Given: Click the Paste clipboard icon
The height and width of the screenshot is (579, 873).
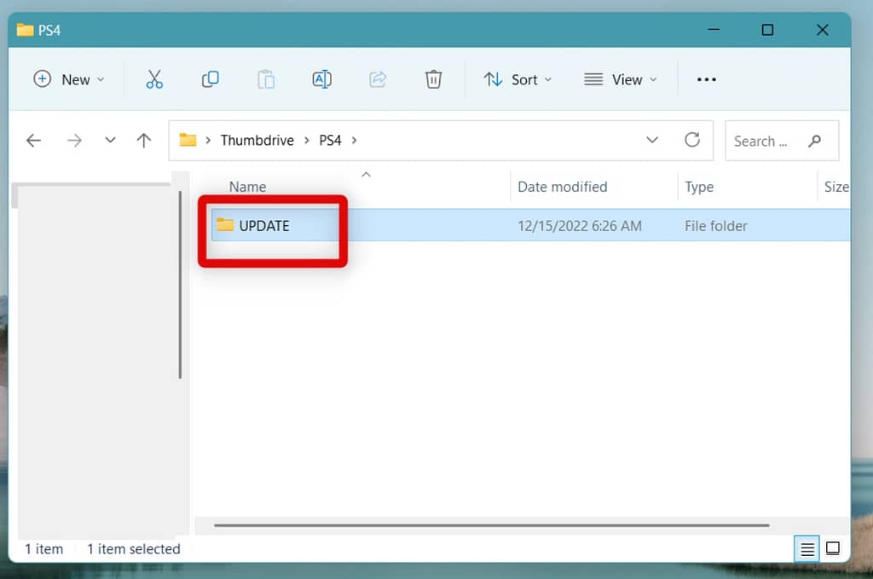Looking at the screenshot, I should click(266, 79).
